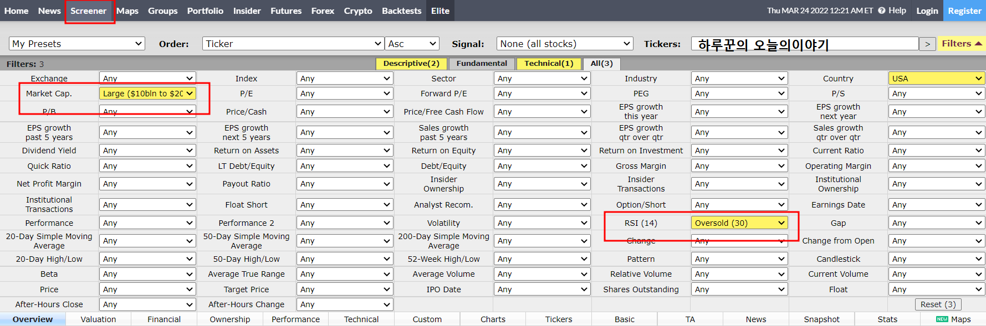Click the Reset (3) button

(x=938, y=304)
